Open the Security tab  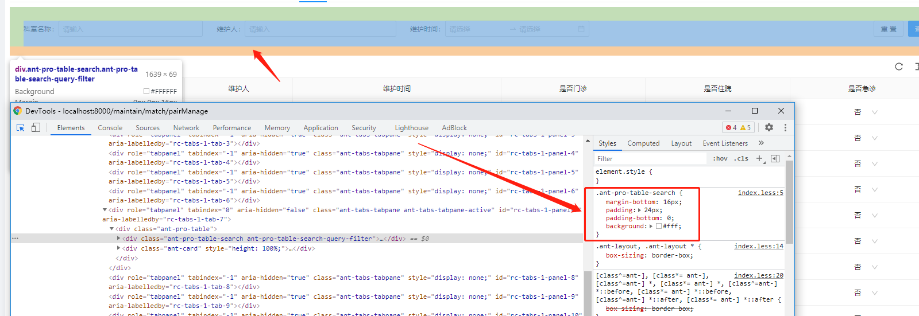coord(364,128)
